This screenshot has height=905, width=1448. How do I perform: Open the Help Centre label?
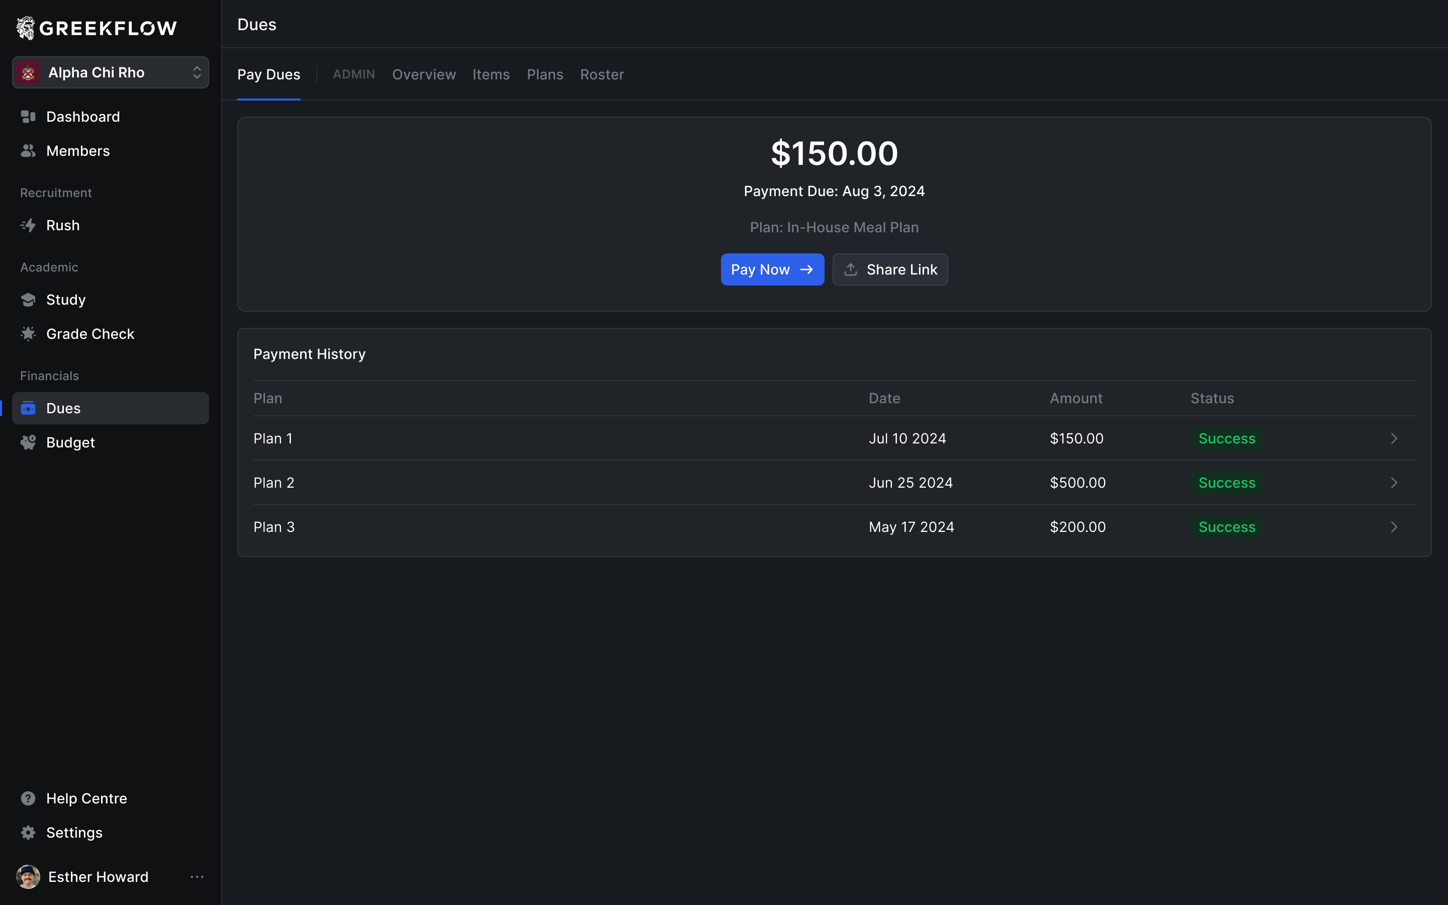pos(87,798)
